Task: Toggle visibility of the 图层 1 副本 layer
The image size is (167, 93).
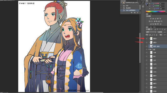Action: tap(146, 46)
